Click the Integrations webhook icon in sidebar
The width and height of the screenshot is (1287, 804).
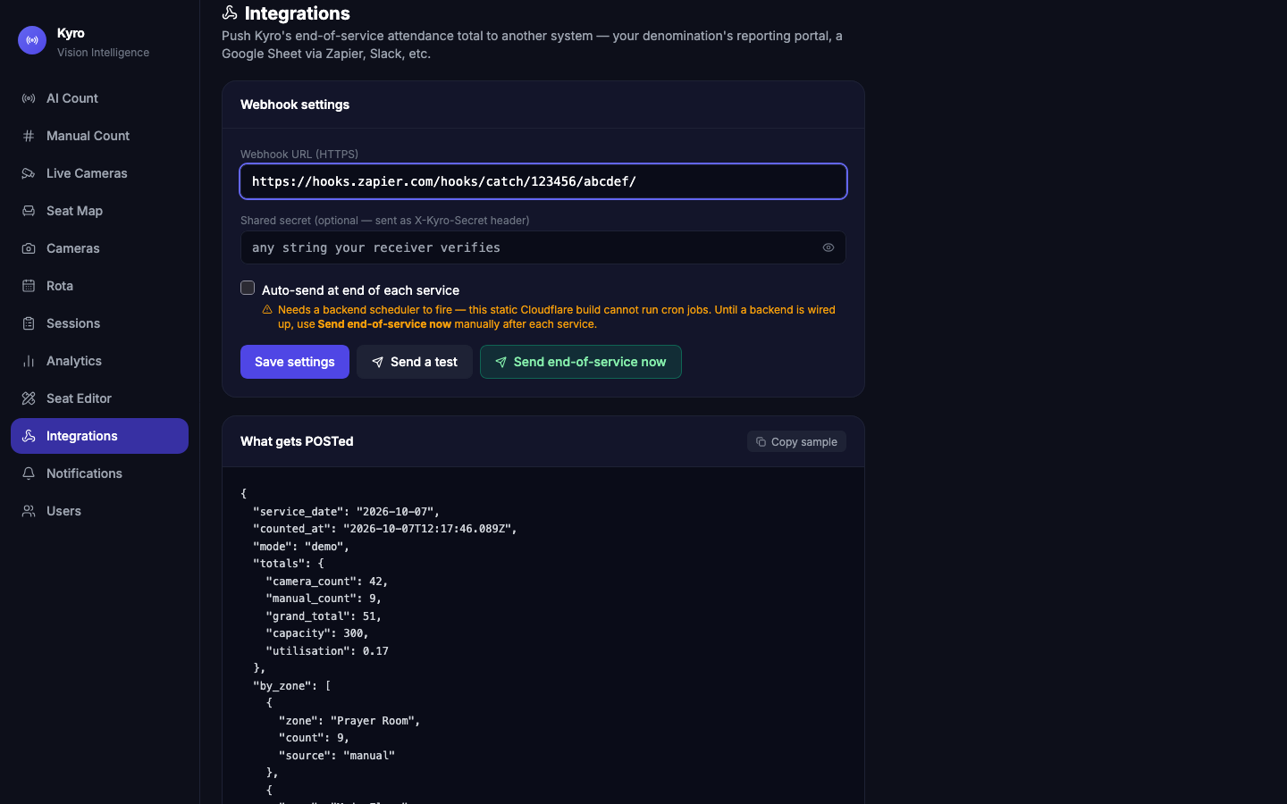pos(29,436)
